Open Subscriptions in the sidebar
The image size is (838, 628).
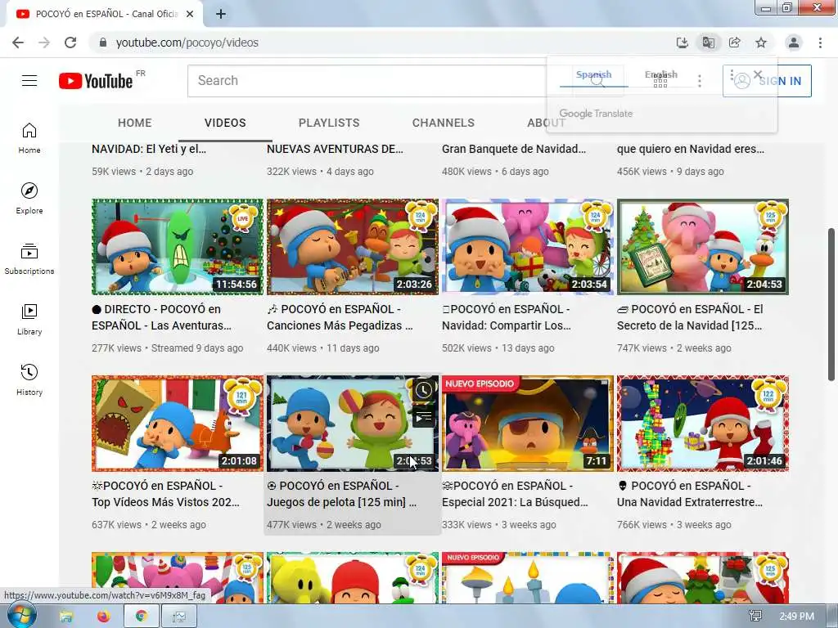pos(29,259)
